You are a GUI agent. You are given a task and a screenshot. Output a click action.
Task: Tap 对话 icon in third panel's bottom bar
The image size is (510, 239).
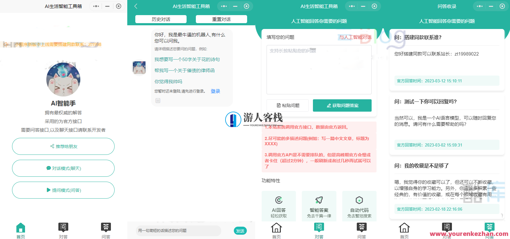pos(319,228)
